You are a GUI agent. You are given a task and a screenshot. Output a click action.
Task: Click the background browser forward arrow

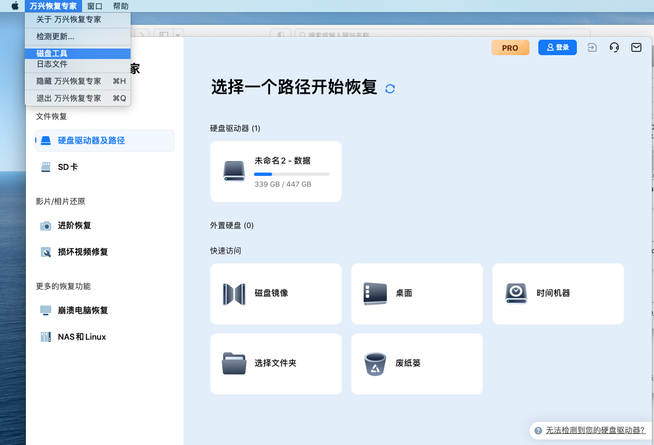142,34
